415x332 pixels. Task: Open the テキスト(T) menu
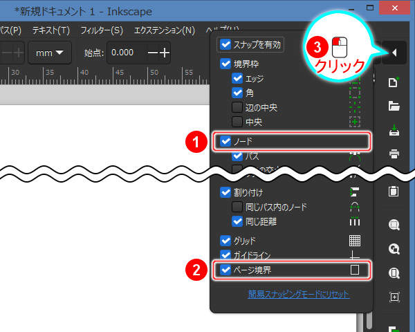(50, 30)
